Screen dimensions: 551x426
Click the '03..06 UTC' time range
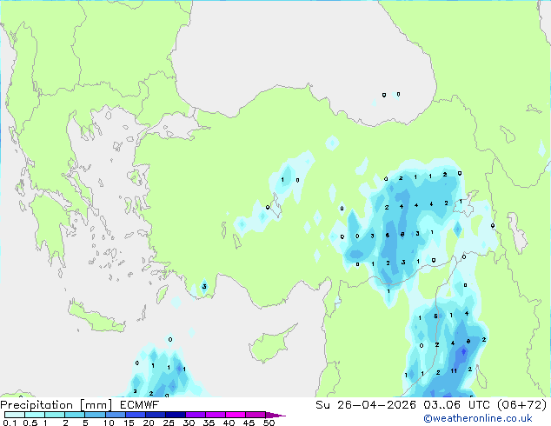[456, 405]
